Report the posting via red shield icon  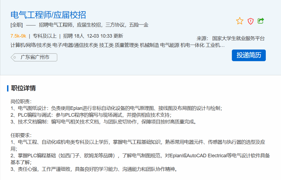[x=251, y=21]
